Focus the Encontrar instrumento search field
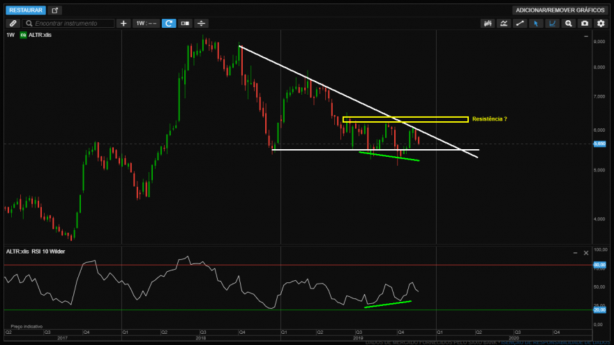 point(68,24)
